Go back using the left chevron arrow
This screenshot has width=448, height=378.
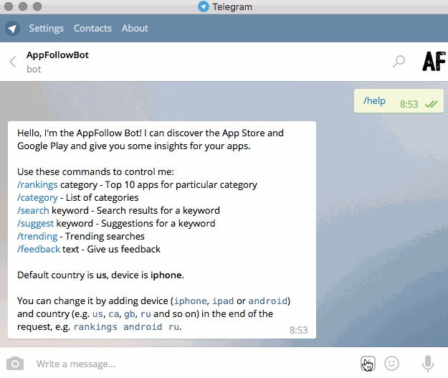12,62
